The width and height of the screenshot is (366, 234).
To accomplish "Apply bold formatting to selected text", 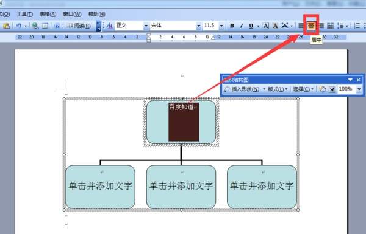I will click(x=232, y=26).
